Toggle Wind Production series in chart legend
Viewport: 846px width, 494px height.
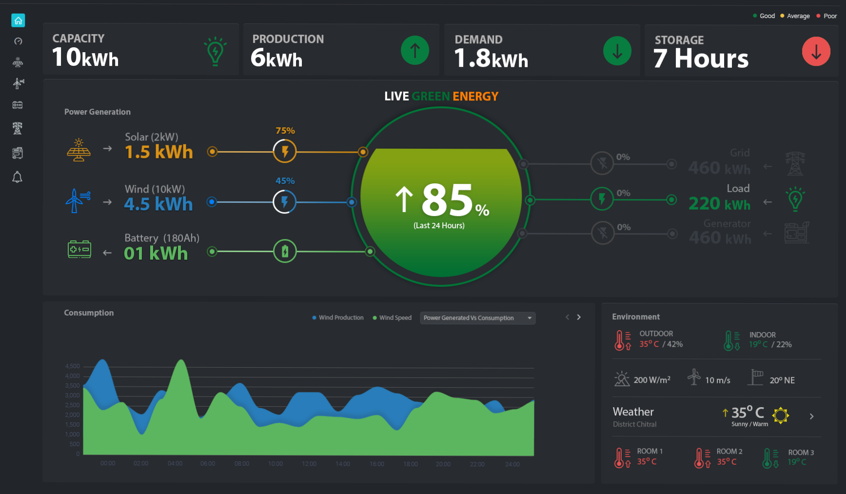[x=338, y=318]
